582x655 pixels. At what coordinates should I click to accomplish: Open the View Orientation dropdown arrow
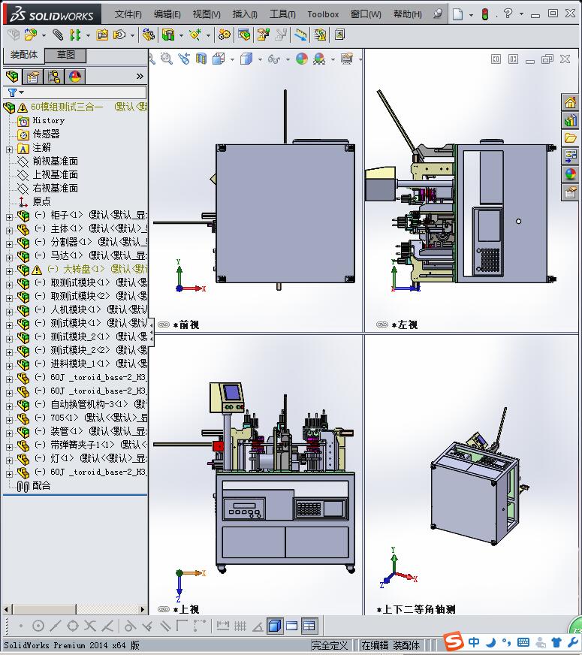point(232,59)
